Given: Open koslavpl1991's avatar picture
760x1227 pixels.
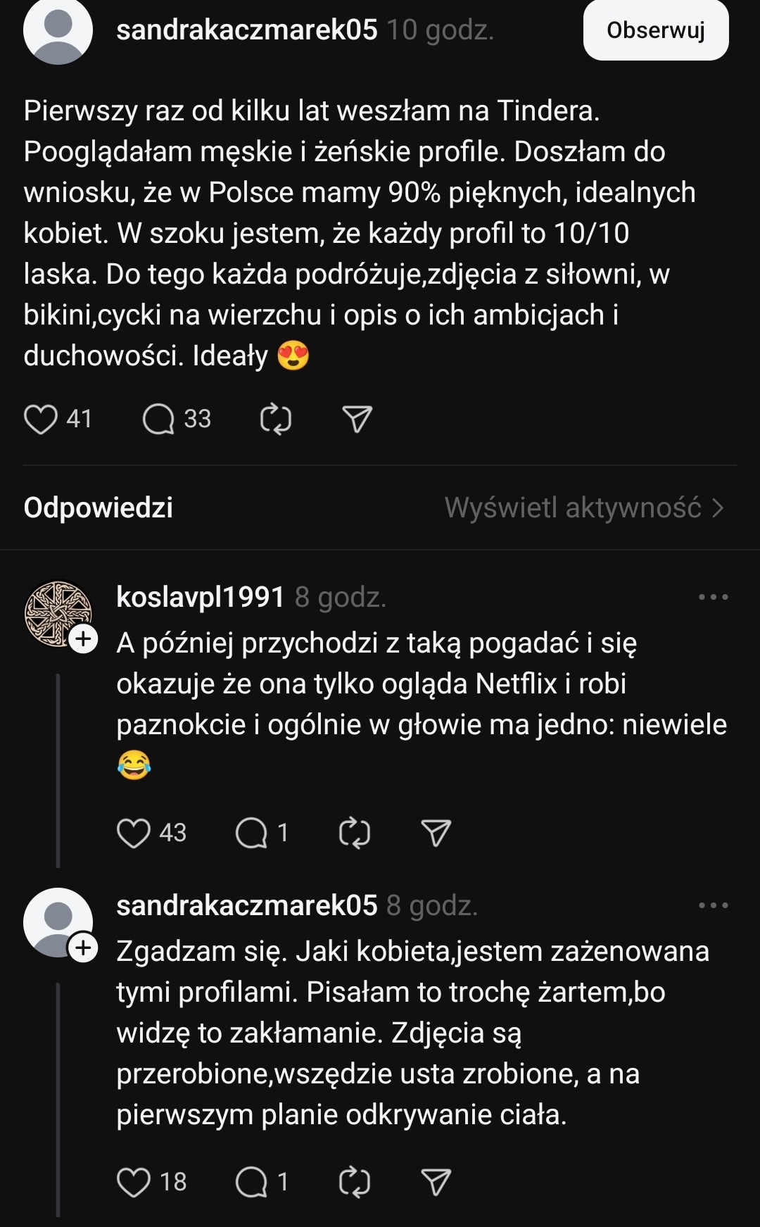Looking at the screenshot, I should (55, 611).
